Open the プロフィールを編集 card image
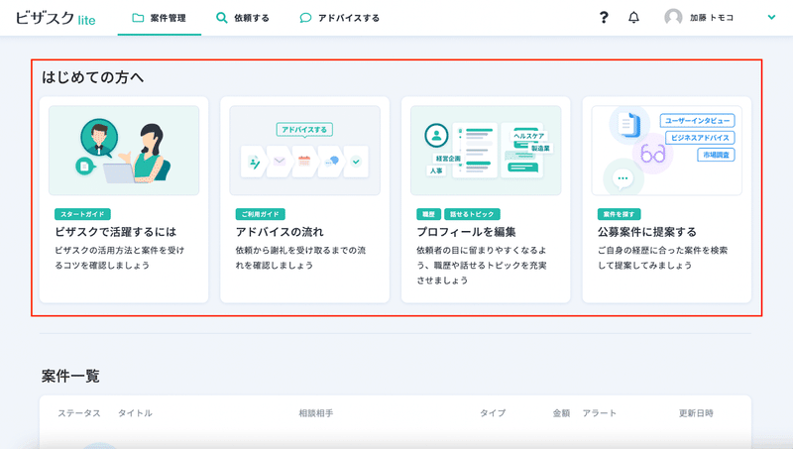This screenshot has height=449, width=793. [x=486, y=151]
